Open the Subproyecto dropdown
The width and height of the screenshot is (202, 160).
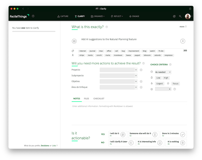[119, 76]
